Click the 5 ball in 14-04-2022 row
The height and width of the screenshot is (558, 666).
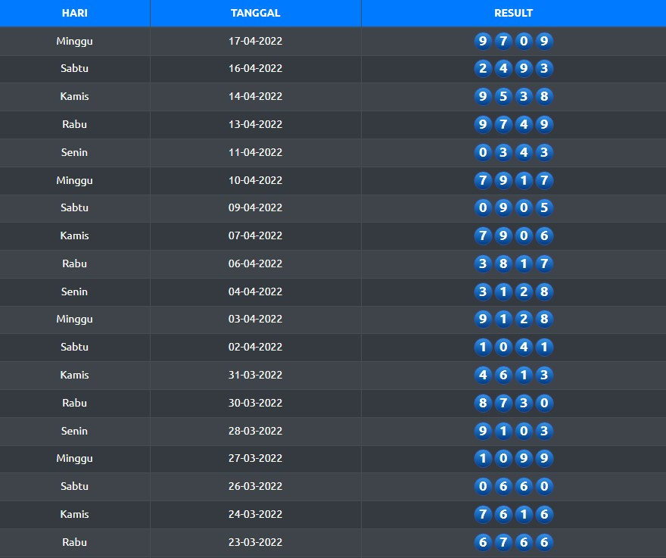coord(503,96)
